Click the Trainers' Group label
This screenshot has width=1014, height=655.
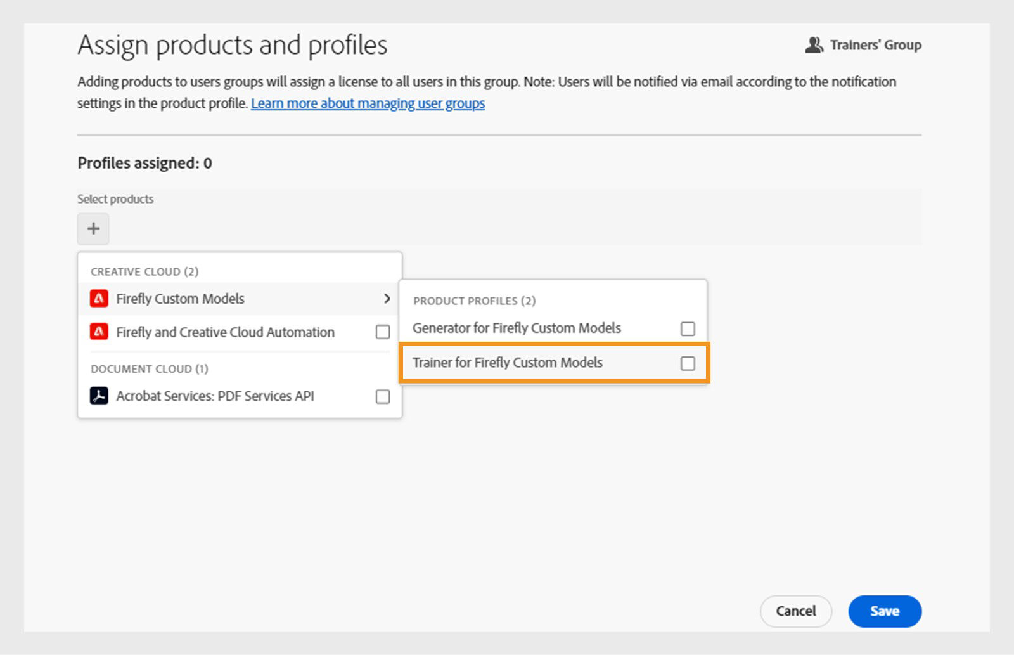876,45
